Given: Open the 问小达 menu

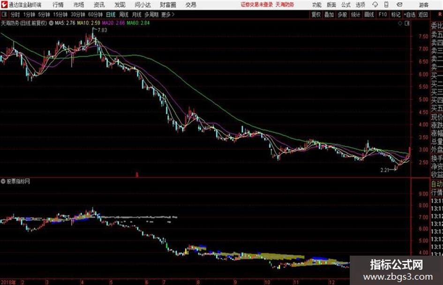Looking at the screenshot, I should click(x=143, y=5).
